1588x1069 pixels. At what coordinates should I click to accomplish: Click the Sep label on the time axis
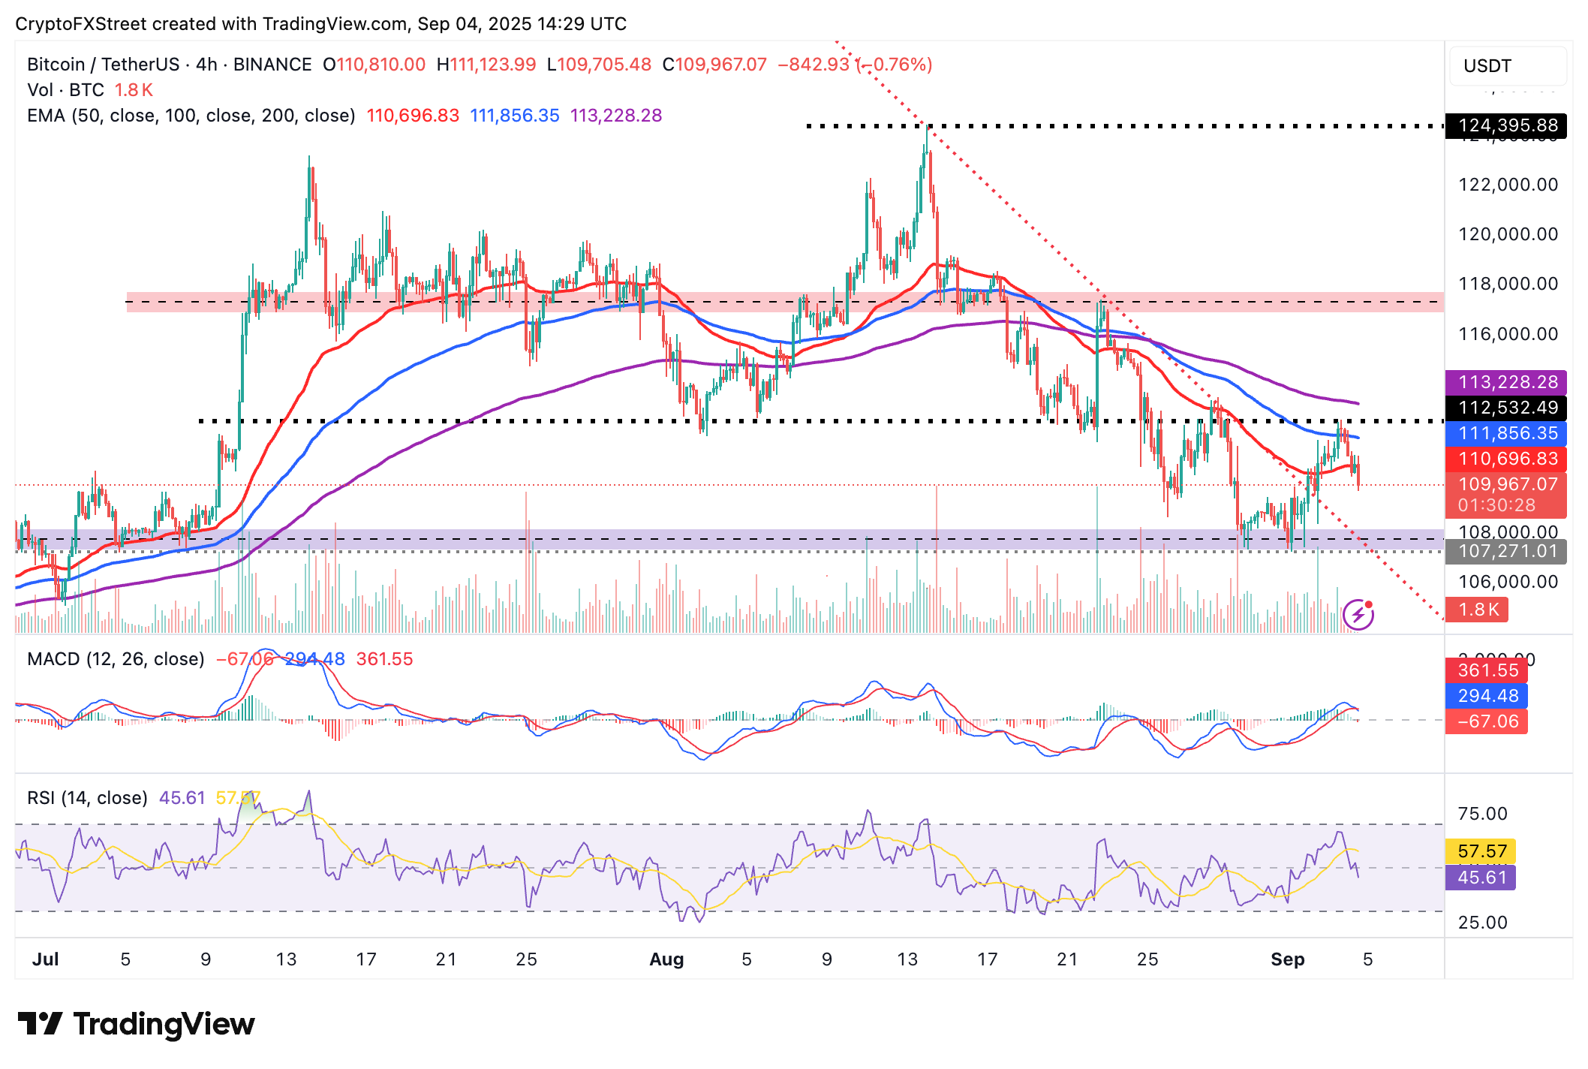(x=1287, y=959)
